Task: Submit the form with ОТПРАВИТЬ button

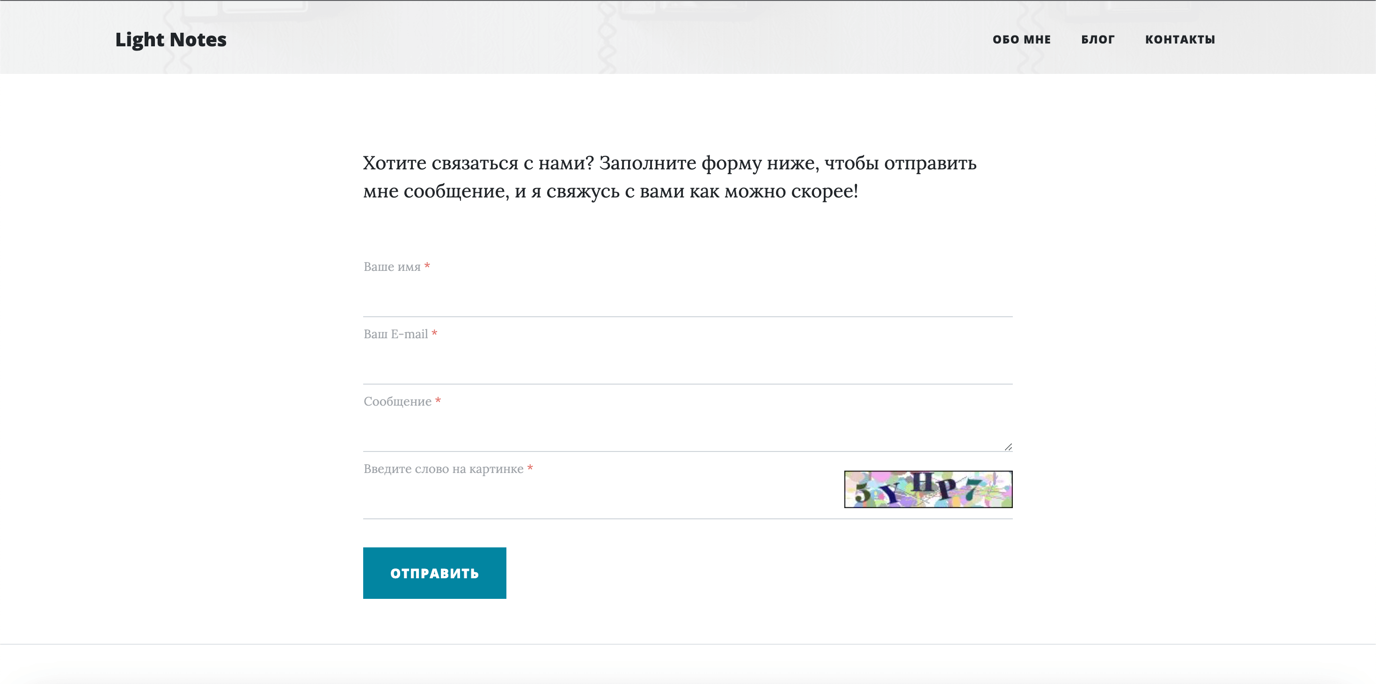Action: pos(435,573)
